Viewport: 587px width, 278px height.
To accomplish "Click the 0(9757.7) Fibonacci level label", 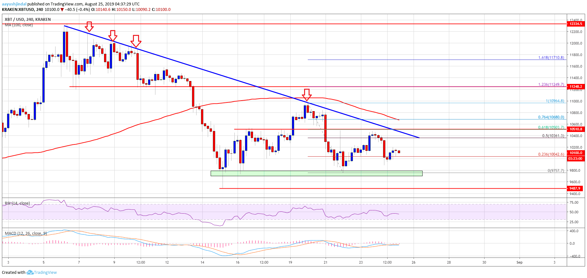I will pos(556,171).
